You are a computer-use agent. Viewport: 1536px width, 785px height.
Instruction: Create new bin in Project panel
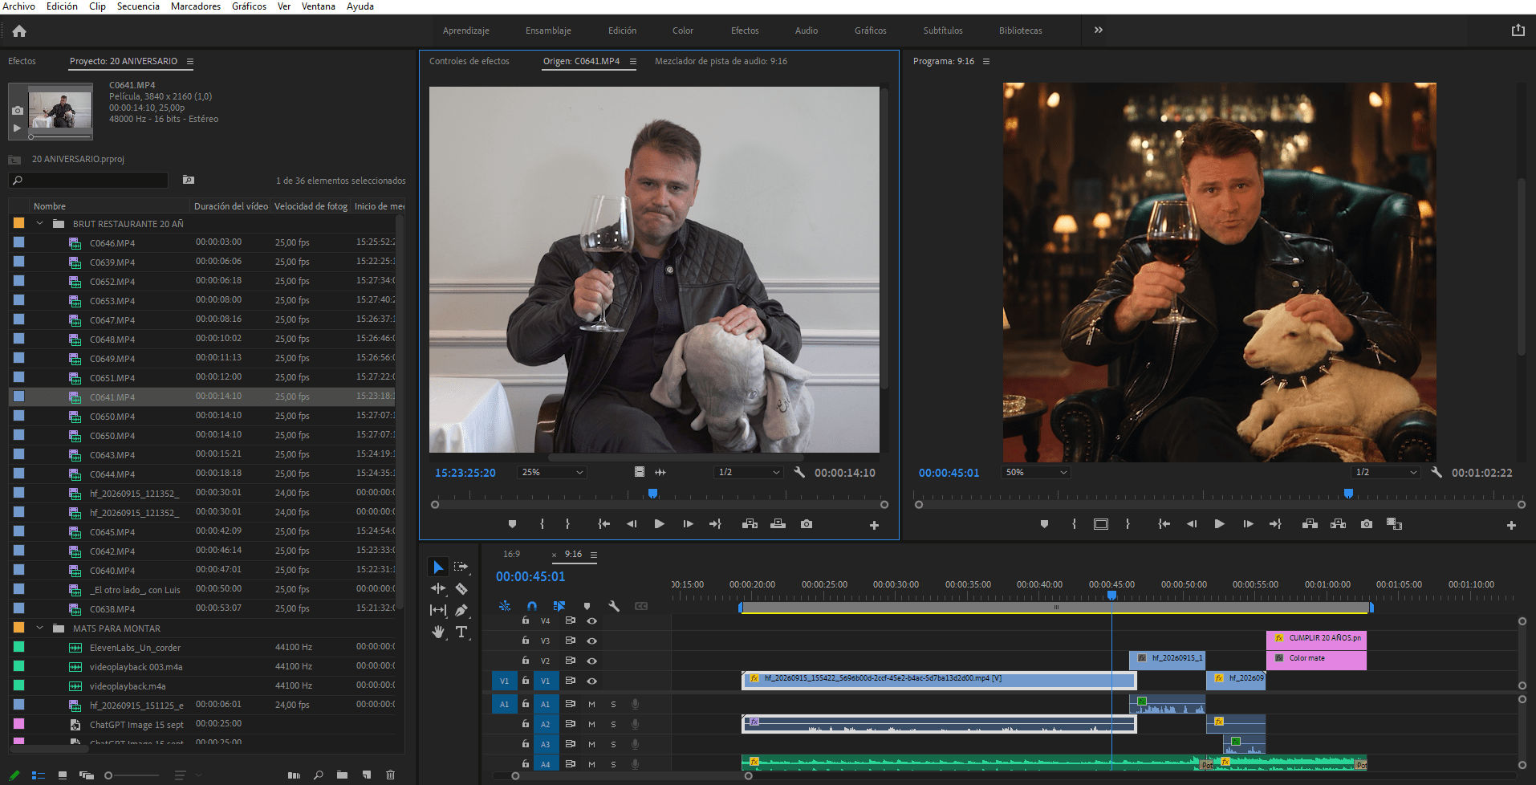coord(342,775)
